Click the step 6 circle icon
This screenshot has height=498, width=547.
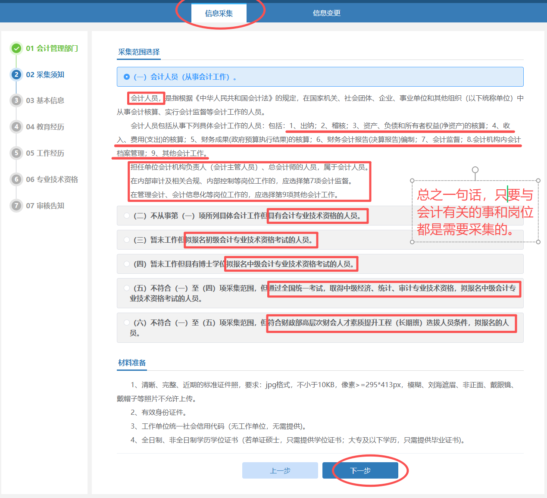coord(16,179)
